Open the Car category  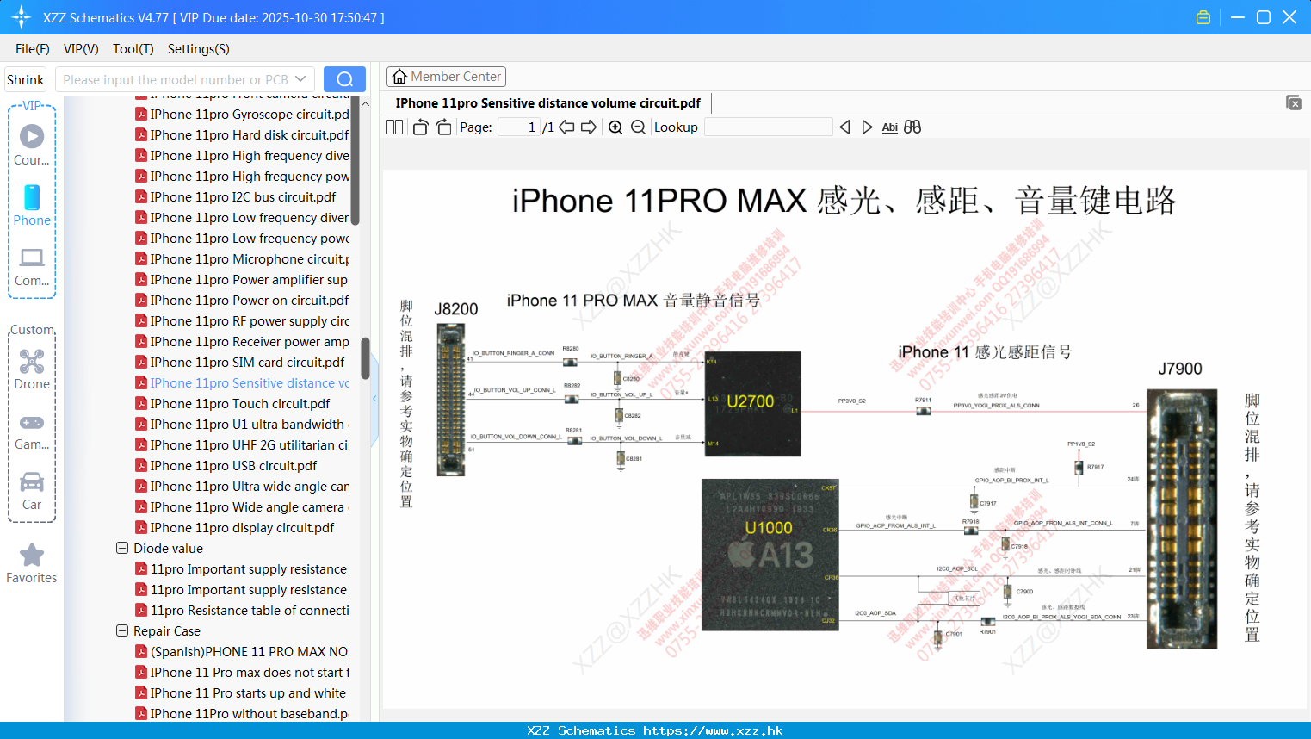32,491
